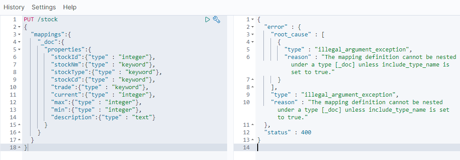Toggle fold arrow at editor line 15

19,125
